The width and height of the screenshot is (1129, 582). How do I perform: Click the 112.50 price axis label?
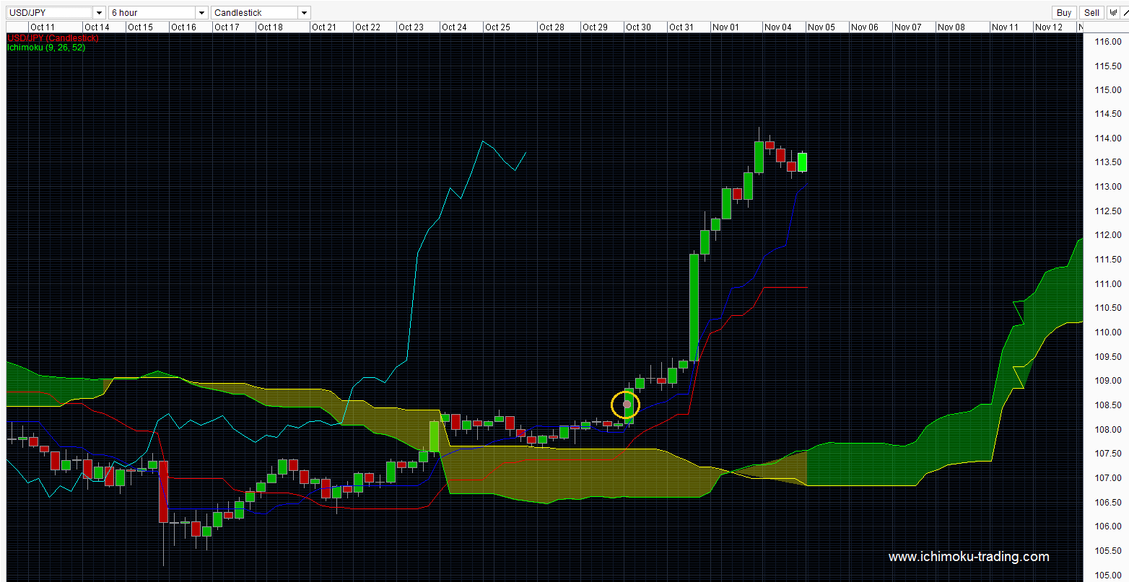(x=1108, y=211)
